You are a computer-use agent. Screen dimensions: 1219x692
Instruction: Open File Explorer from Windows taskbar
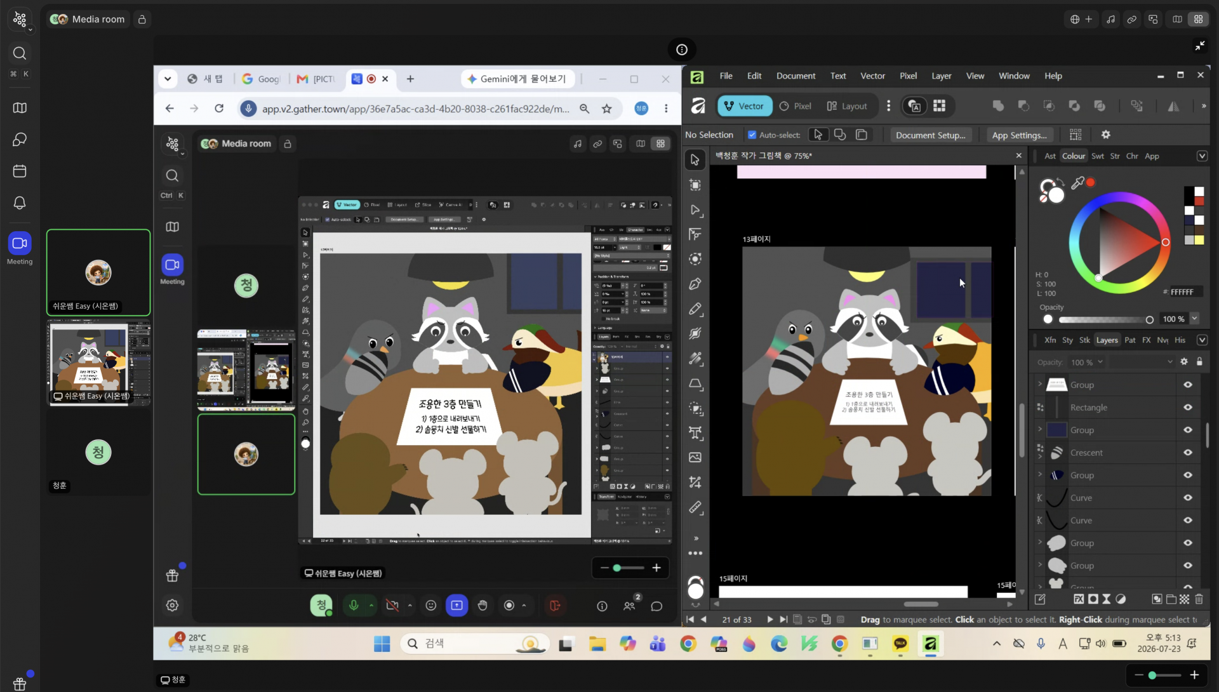(x=597, y=644)
